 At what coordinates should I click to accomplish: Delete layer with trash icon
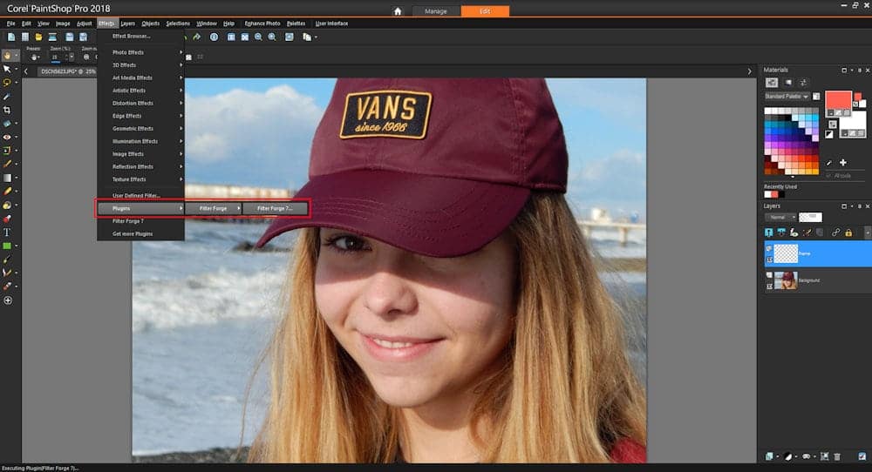[837, 456]
